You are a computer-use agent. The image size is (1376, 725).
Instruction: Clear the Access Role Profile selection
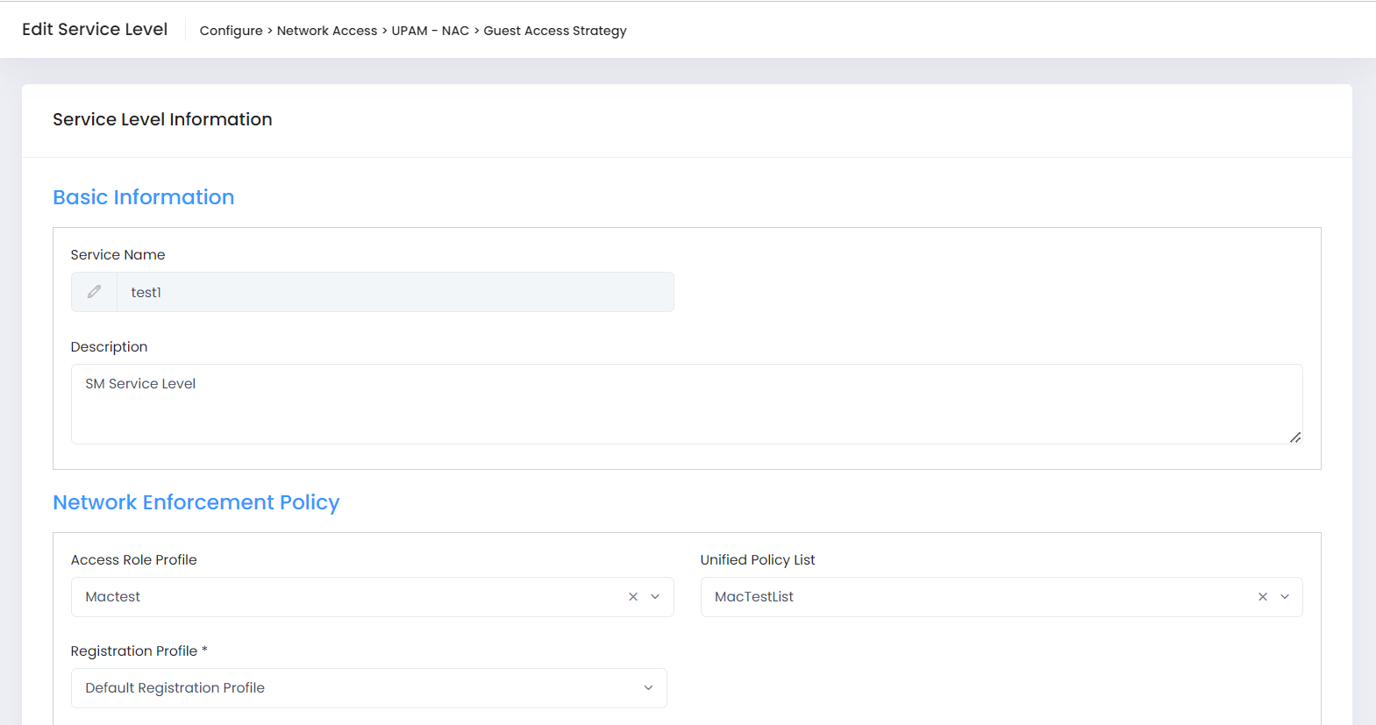point(633,597)
